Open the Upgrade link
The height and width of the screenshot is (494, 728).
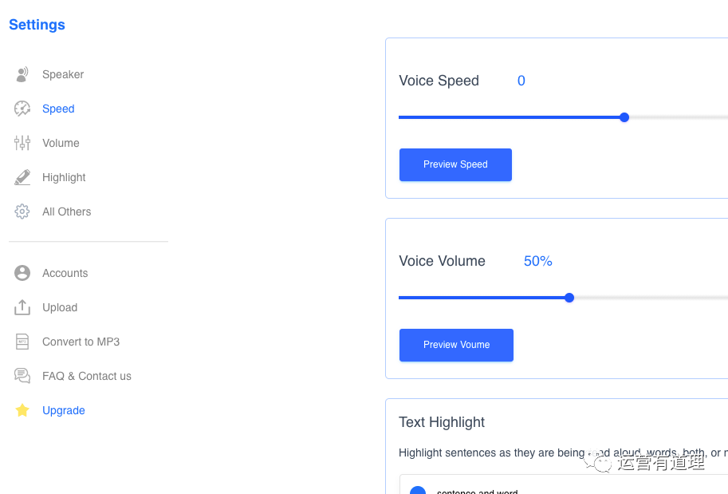pos(64,410)
